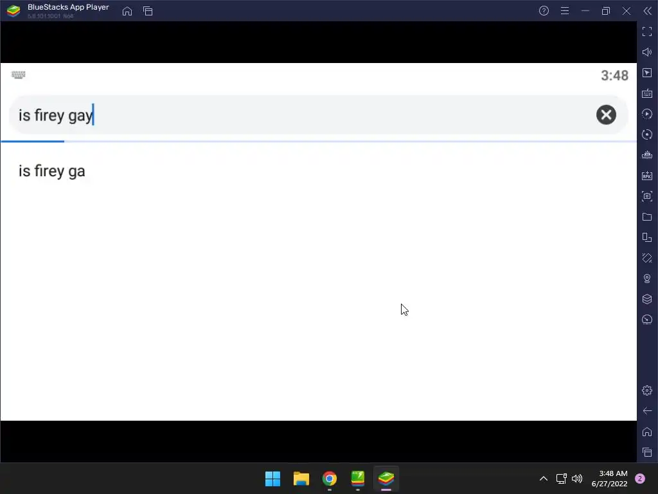The height and width of the screenshot is (494, 658).
Task: Open the BlueStacks hamburger menu
Action: pos(565,11)
